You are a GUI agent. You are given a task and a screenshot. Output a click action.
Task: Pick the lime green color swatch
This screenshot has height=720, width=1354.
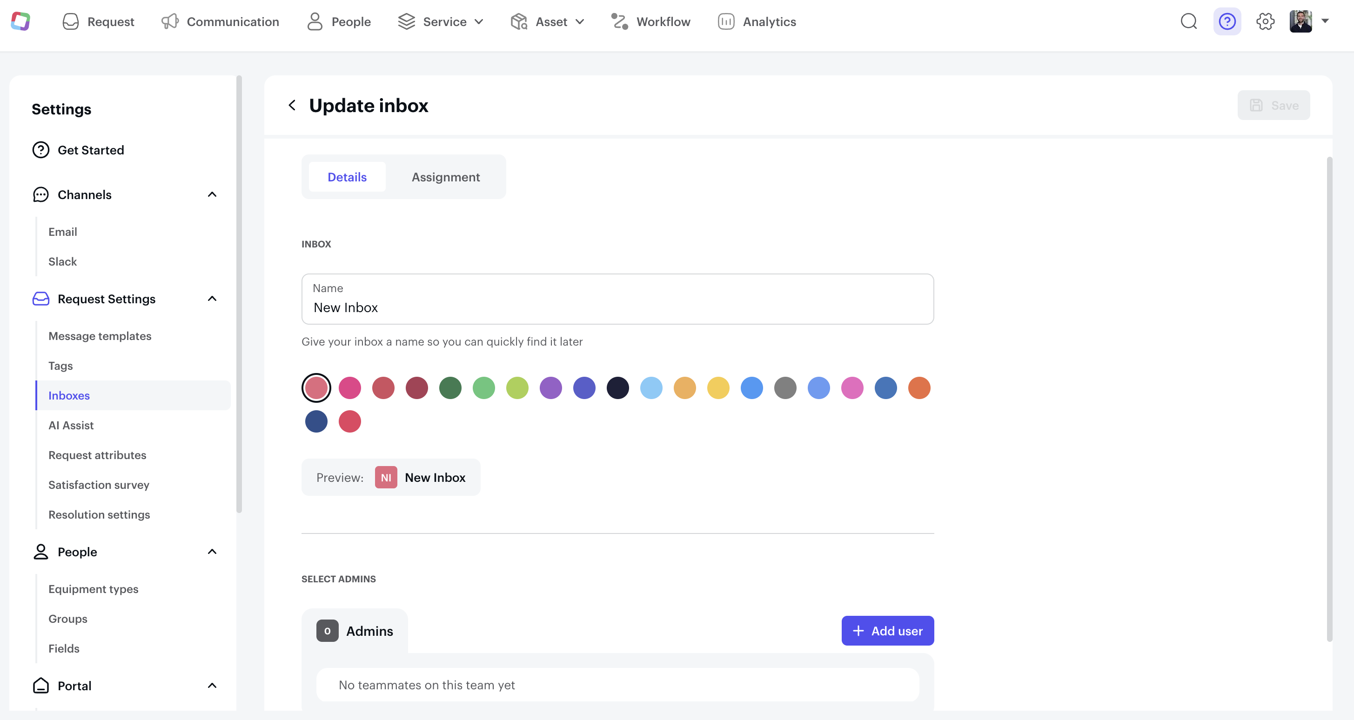point(517,388)
